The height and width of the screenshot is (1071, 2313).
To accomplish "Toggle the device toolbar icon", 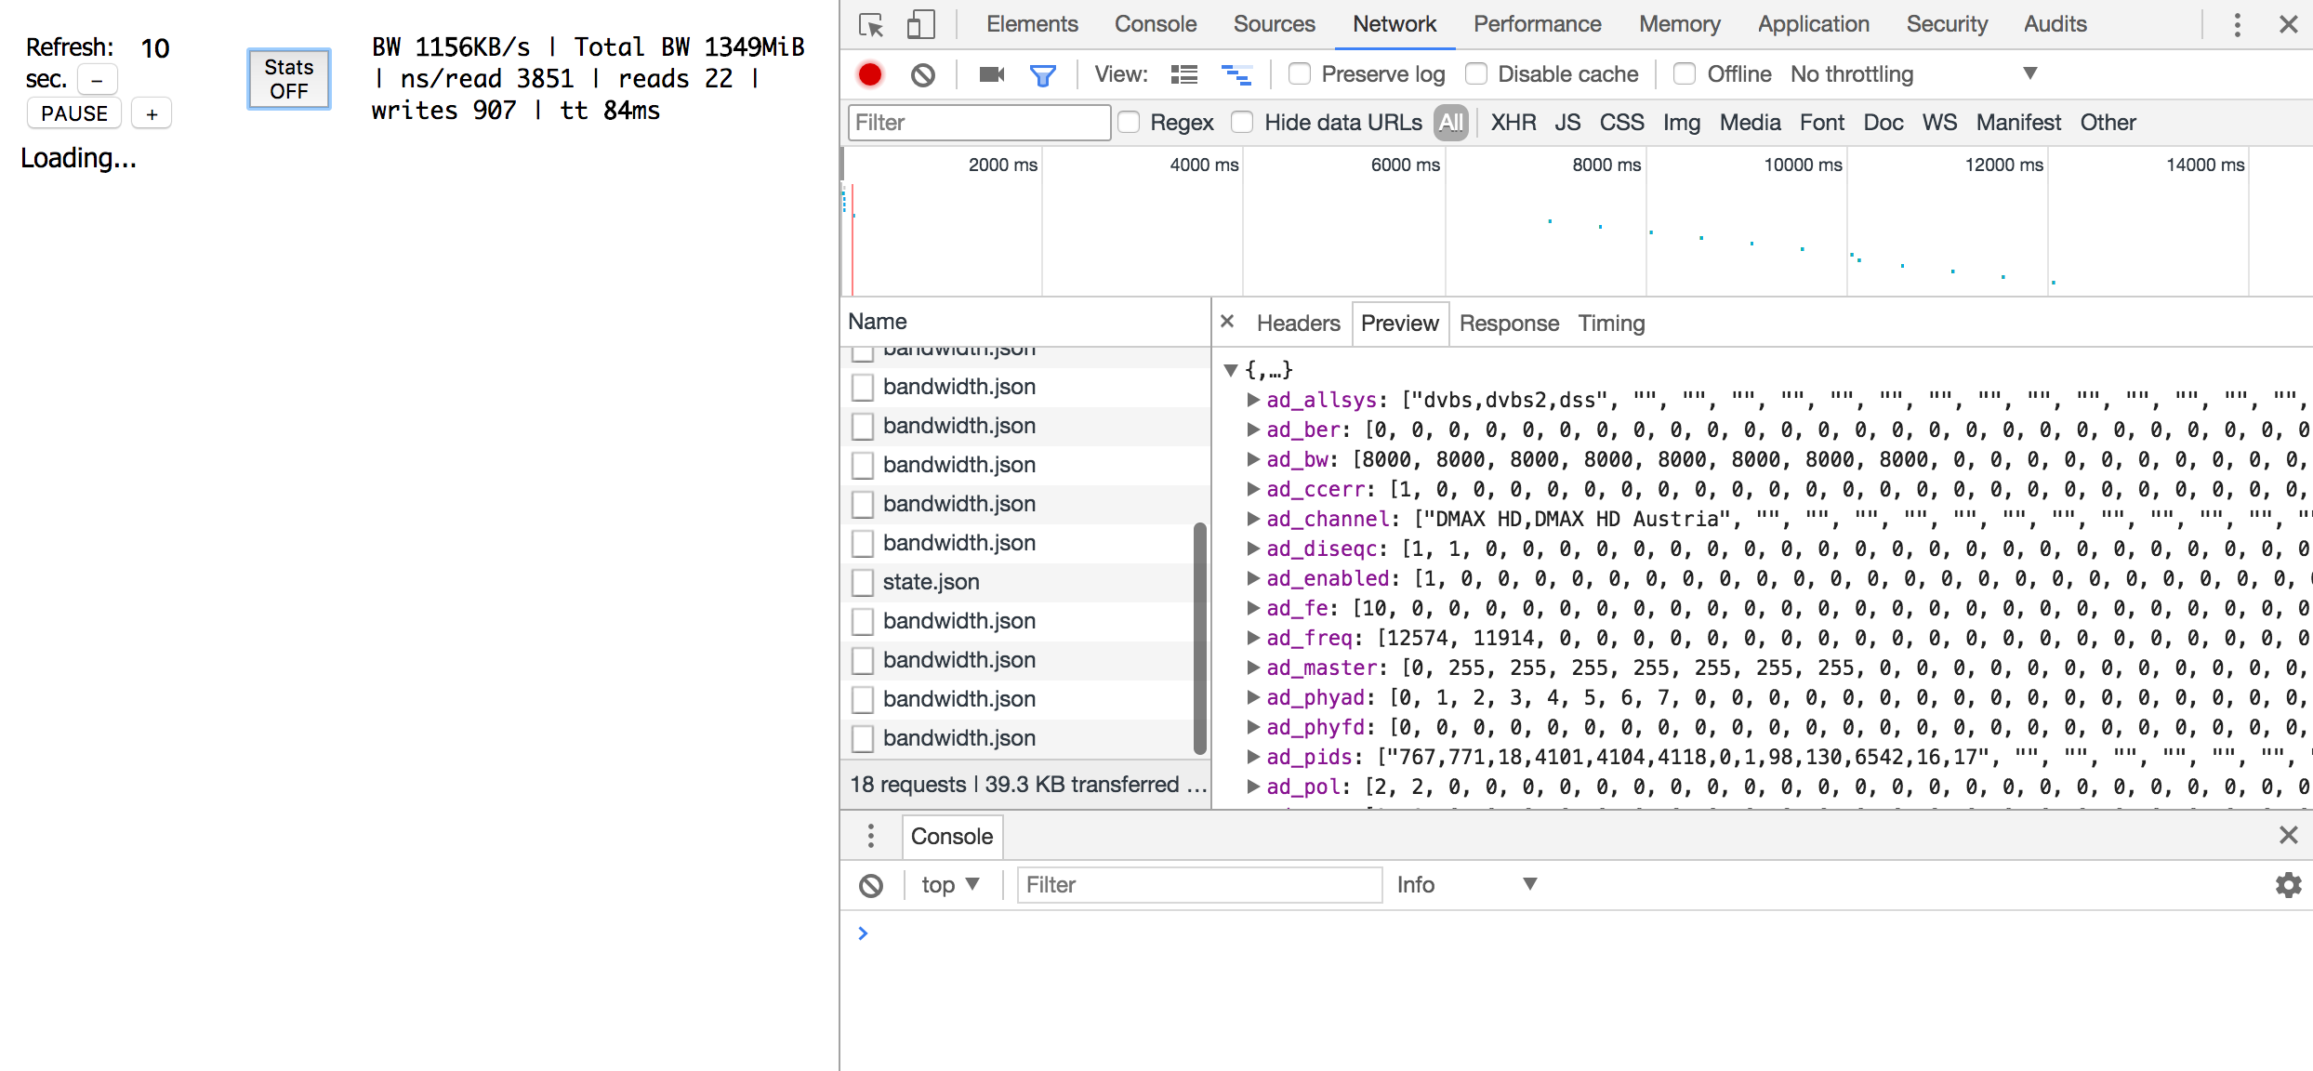I will point(920,25).
